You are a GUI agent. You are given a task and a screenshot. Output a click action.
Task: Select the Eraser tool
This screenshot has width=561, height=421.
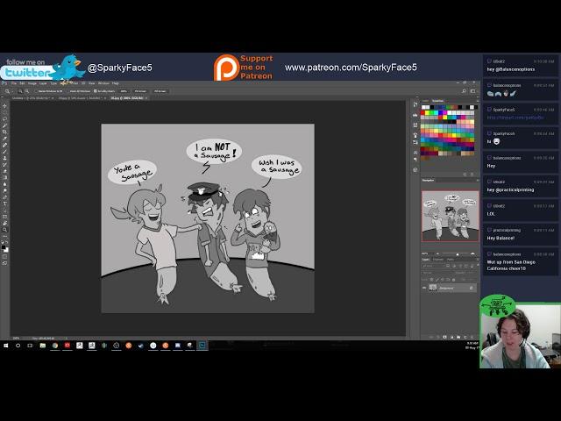(x=4, y=171)
